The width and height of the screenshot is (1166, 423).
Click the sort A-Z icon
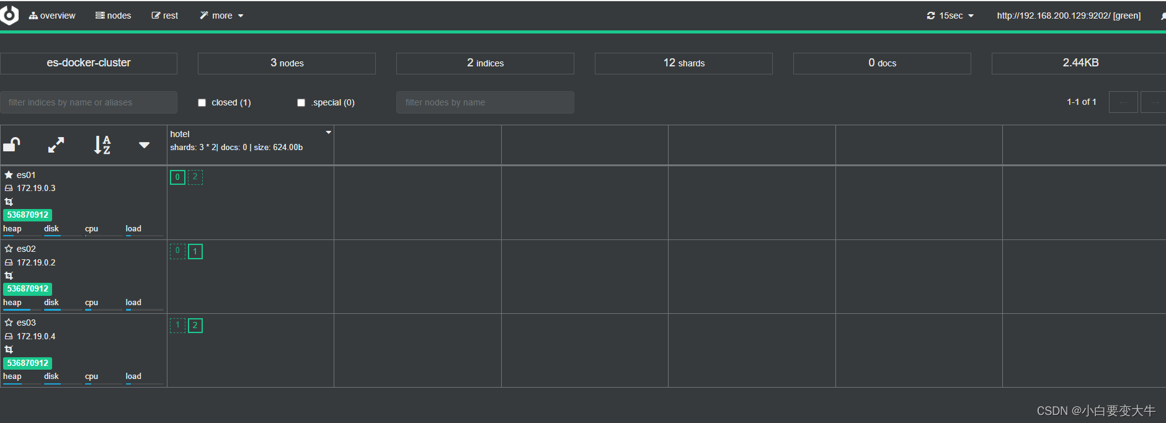pyautogui.click(x=102, y=145)
